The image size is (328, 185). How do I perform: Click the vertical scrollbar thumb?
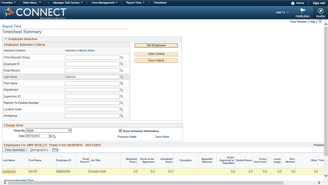point(326,91)
